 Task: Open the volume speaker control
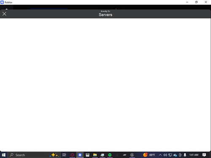165,155
